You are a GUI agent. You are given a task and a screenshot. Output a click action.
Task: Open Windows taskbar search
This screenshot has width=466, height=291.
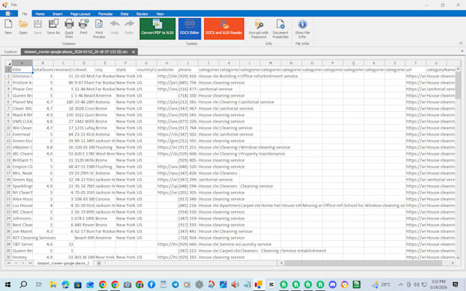[23, 284]
